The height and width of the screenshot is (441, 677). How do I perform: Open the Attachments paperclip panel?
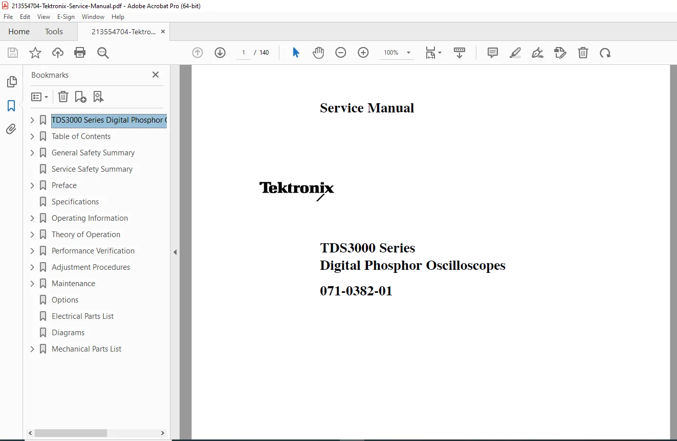[11, 129]
